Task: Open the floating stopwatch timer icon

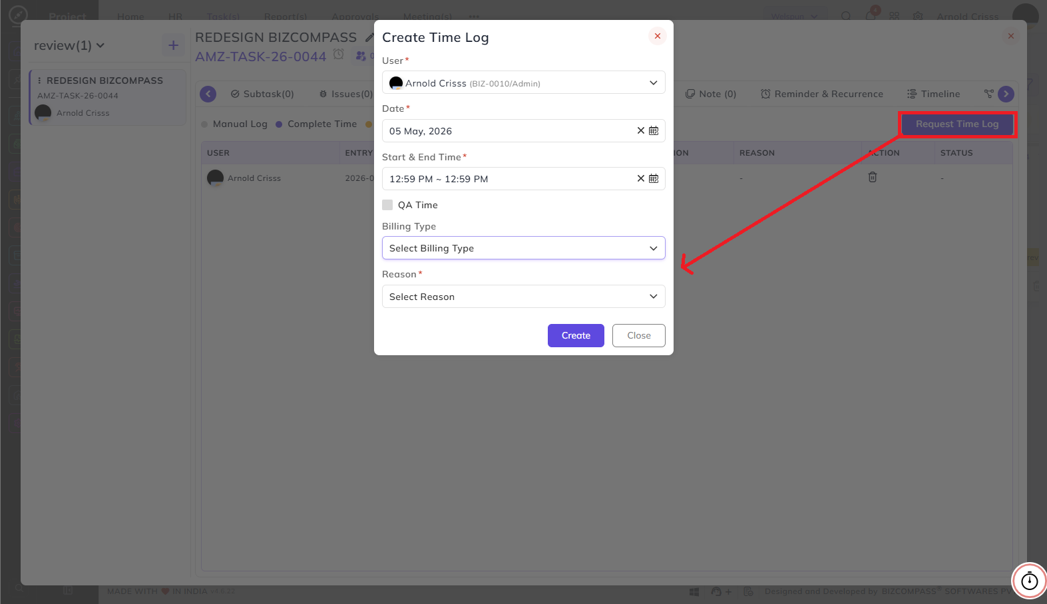Action: coord(1029,581)
